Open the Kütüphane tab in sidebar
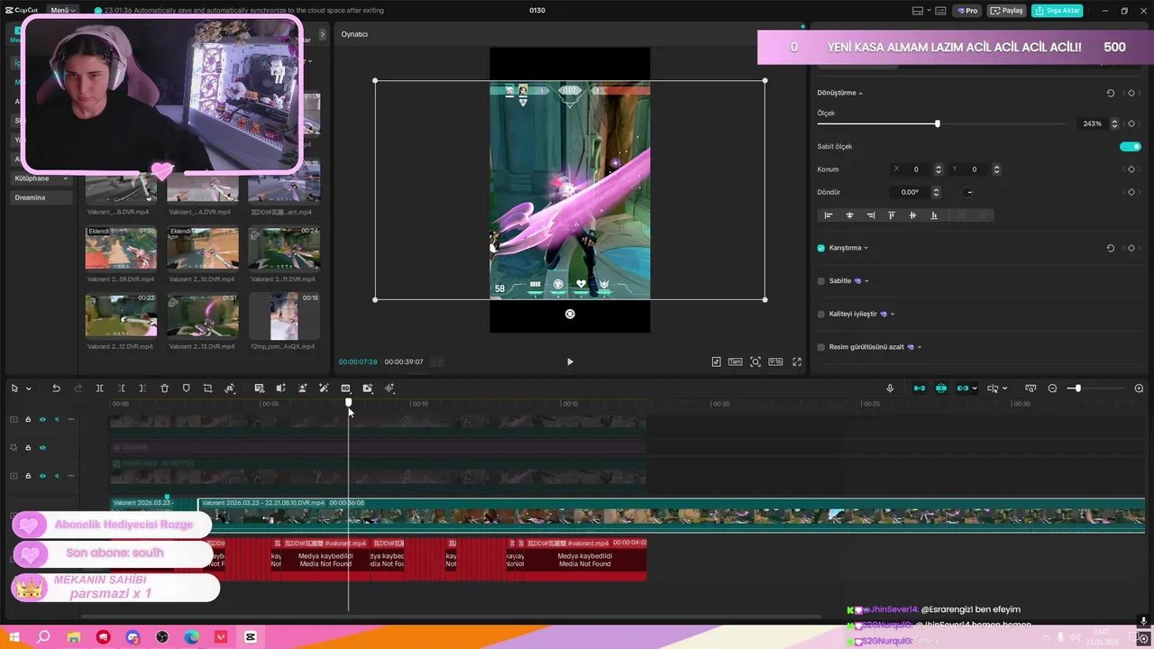This screenshot has width=1154, height=649. pos(41,178)
